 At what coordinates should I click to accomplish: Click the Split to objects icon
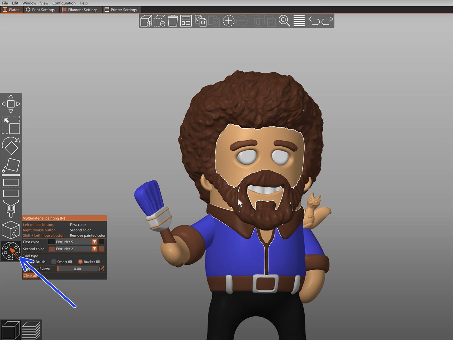tap(257, 21)
